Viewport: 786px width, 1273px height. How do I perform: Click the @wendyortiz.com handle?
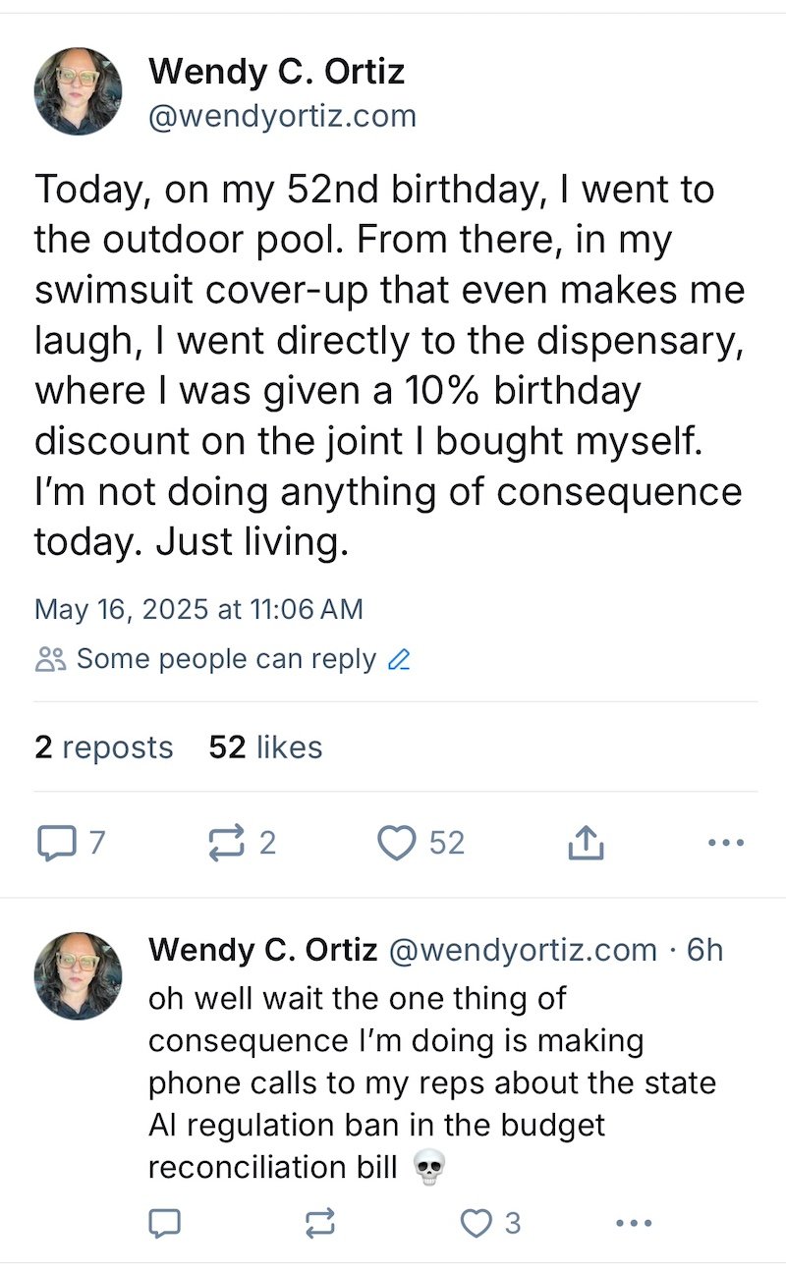pos(282,115)
